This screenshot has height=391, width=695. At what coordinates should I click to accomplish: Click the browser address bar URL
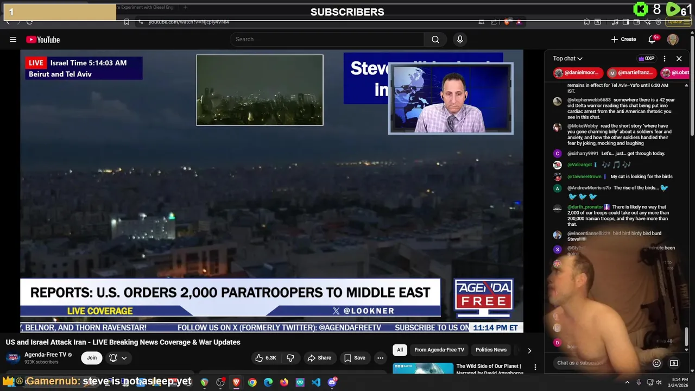pos(189,22)
